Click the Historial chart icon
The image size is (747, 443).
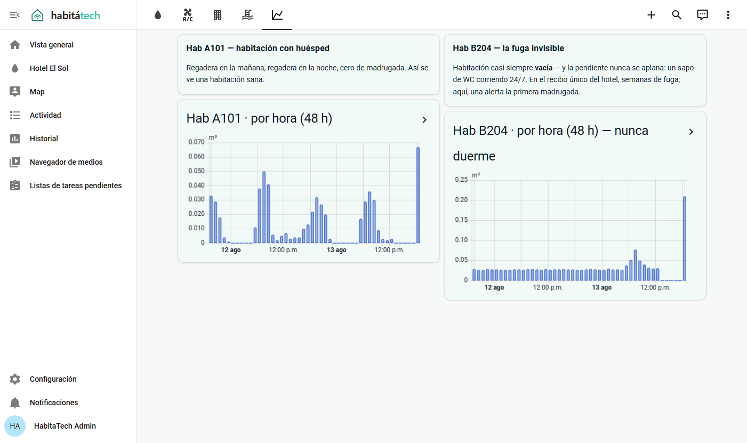coord(15,139)
